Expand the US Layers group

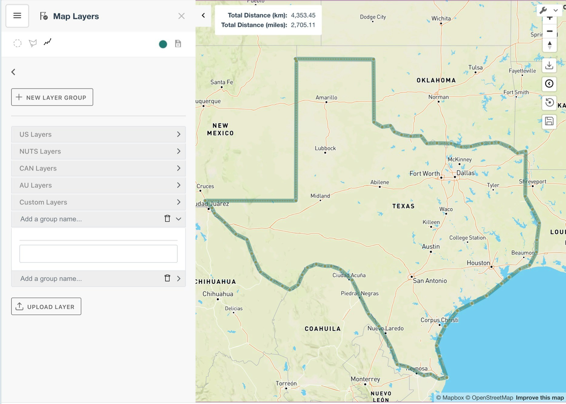98,134
